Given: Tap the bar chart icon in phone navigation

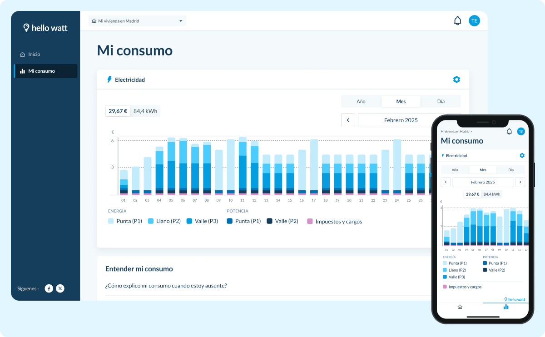Looking at the screenshot, I should click(x=506, y=307).
